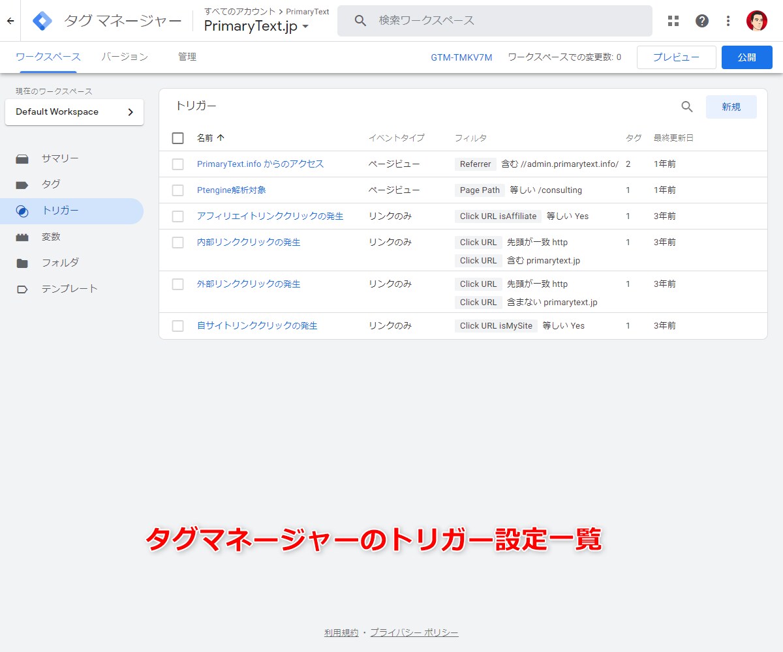Click the Page Path filter chip
This screenshot has height=652, width=783.
(480, 190)
